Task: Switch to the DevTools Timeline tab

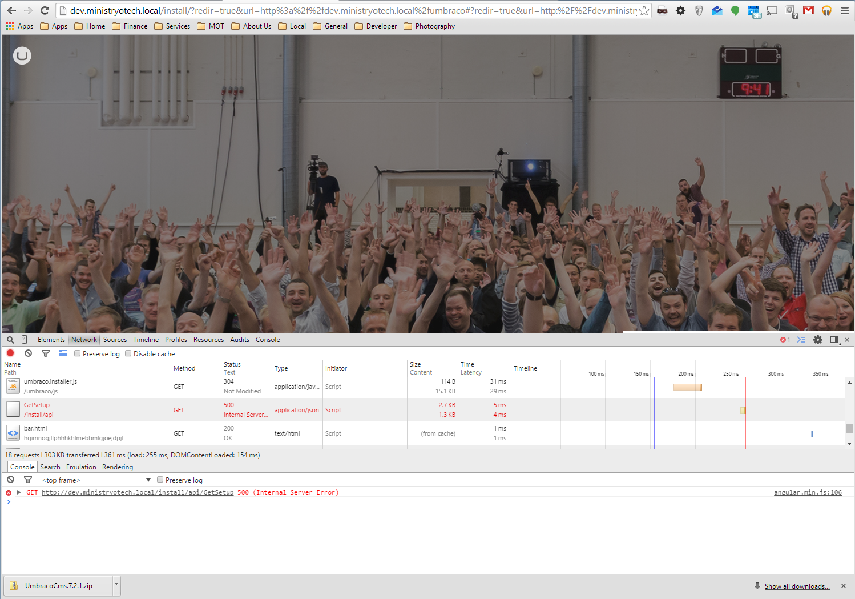Action: coord(146,340)
